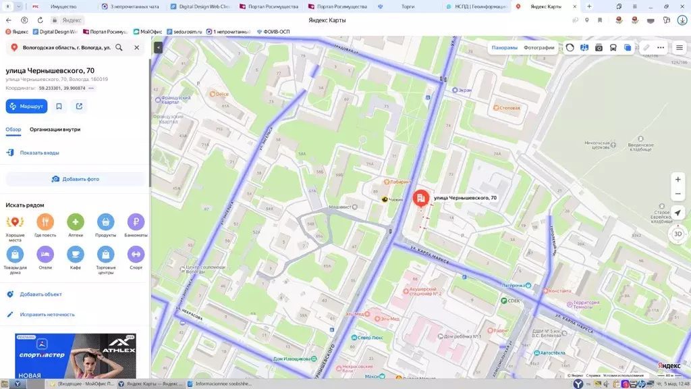The width and height of the screenshot is (691, 389).
Task: Click the blue layers icon in the toolbar
Action: click(628, 47)
